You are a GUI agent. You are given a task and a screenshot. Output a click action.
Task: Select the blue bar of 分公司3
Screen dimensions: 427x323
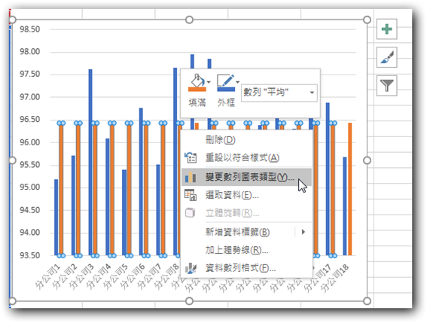click(90, 163)
